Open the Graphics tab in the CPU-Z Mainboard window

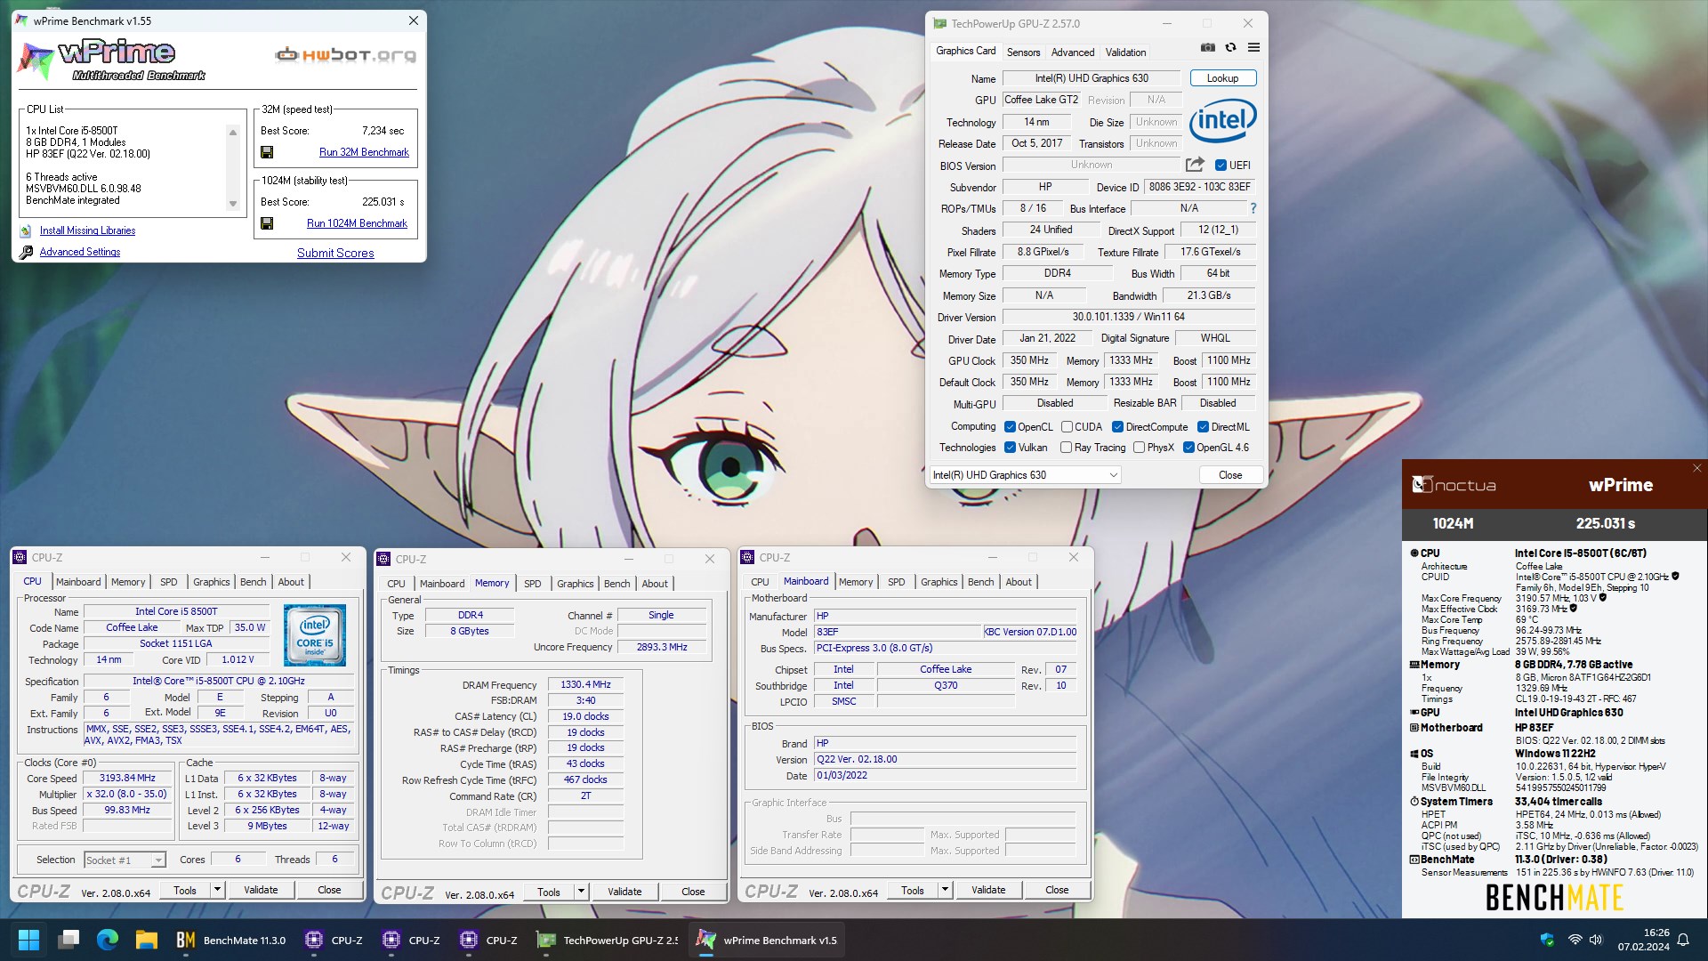(x=939, y=582)
